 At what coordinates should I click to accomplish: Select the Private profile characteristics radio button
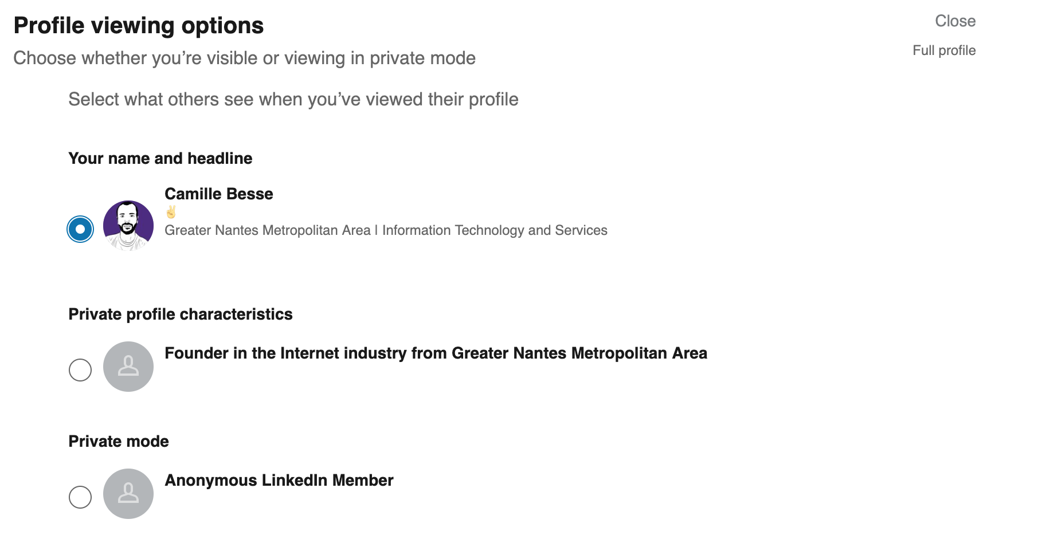pyautogui.click(x=80, y=370)
